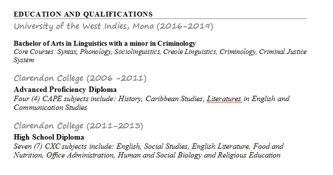Image resolution: width=333 pixels, height=175 pixels.
Task: Click the Communication Studies text
Action: 50,107
